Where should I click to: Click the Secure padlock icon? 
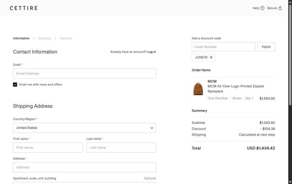(280, 8)
